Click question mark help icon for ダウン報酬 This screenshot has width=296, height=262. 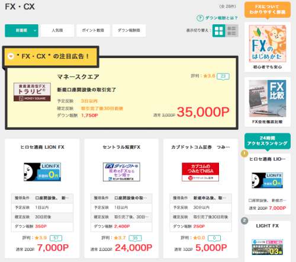point(200,18)
